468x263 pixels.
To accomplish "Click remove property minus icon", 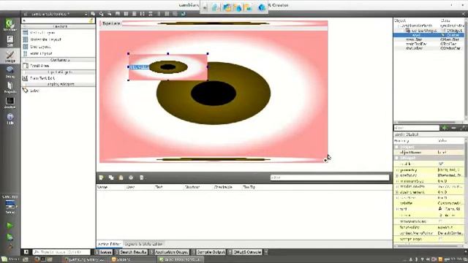I will tap(453, 128).
